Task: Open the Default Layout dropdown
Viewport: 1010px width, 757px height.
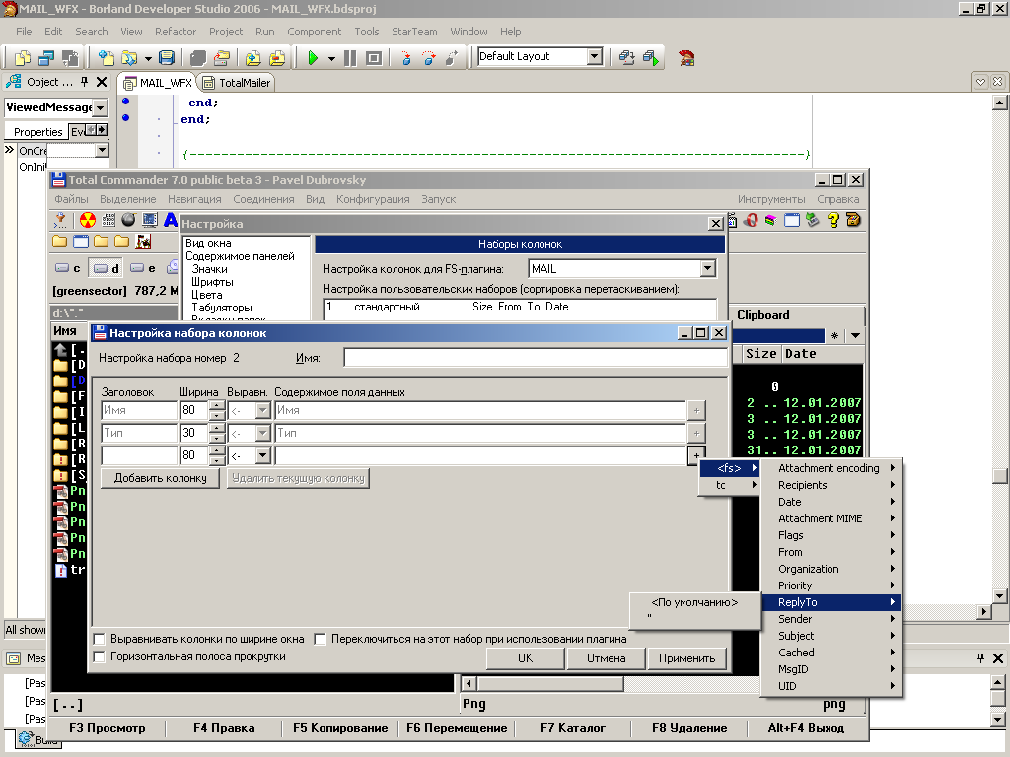Action: [595, 56]
